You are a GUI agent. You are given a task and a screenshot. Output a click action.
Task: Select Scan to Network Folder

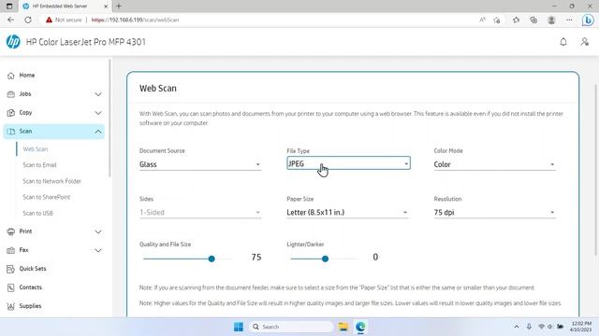click(x=52, y=181)
